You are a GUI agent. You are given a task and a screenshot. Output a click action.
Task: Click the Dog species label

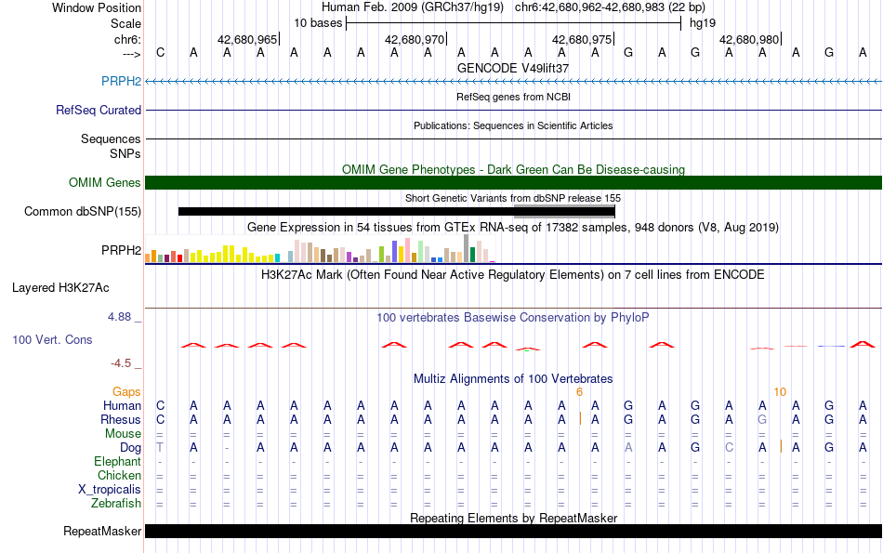click(x=130, y=448)
